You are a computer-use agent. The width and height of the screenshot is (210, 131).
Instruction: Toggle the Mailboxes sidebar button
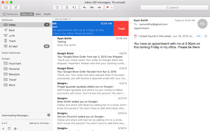pyautogui.click(x=10, y=14)
